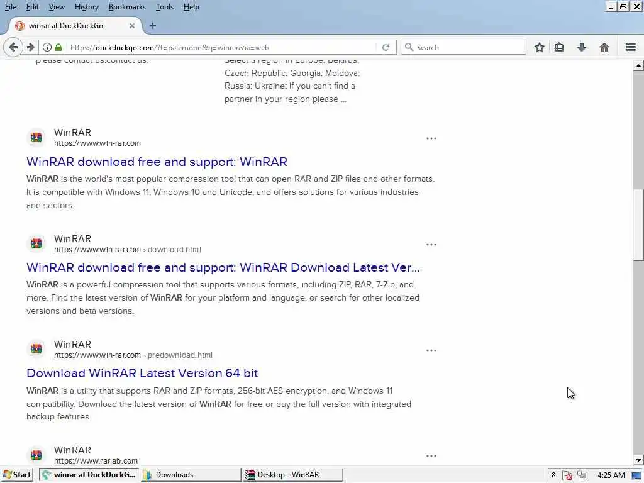The height and width of the screenshot is (483, 644).
Task: Click the scrollbar up arrow
Action: click(638, 65)
